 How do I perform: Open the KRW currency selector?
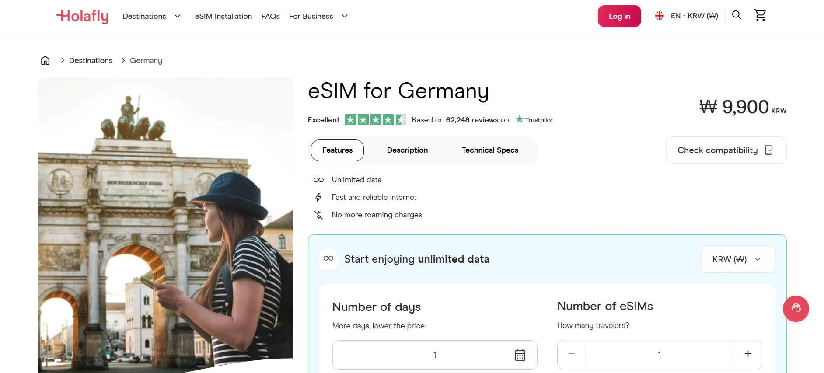point(737,259)
